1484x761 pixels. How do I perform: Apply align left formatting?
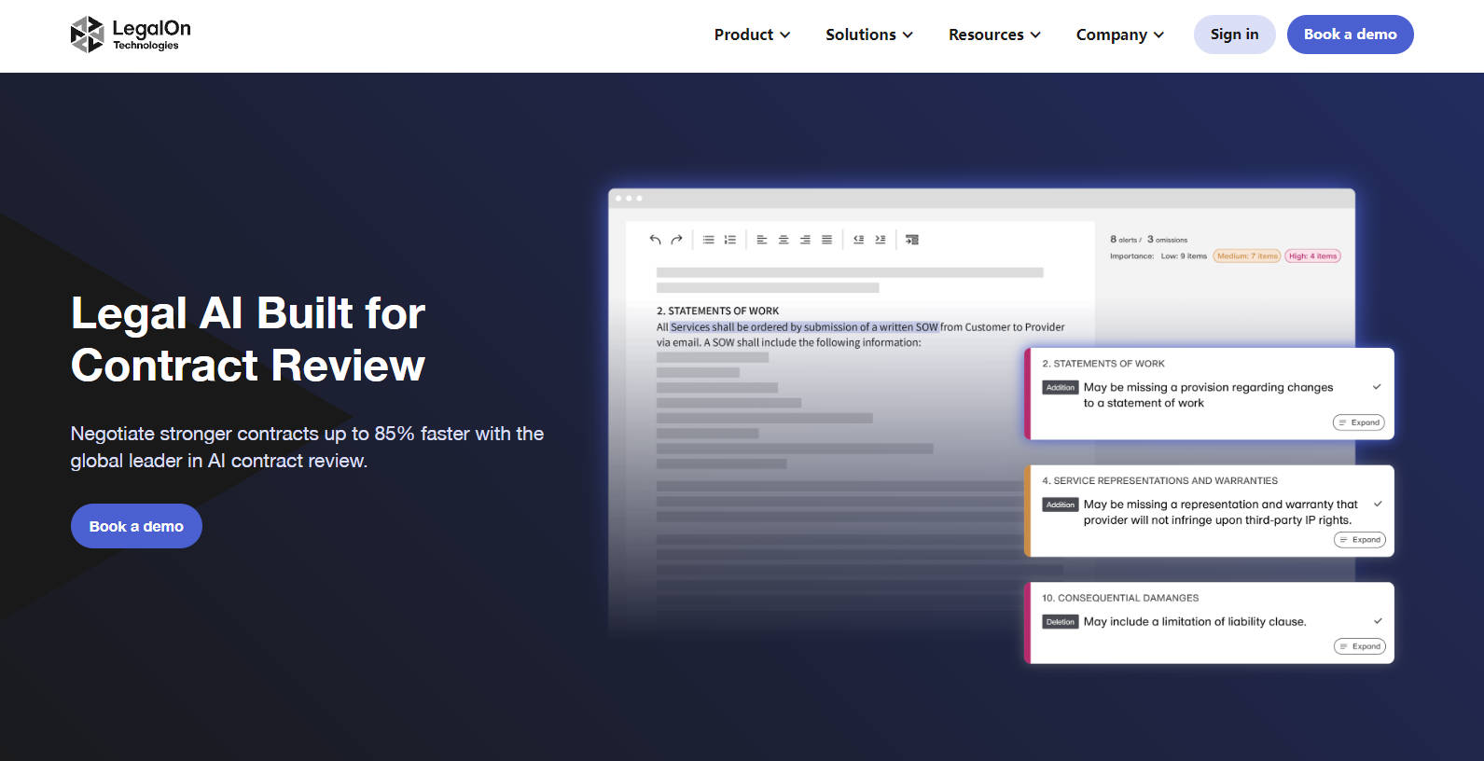[x=762, y=240]
